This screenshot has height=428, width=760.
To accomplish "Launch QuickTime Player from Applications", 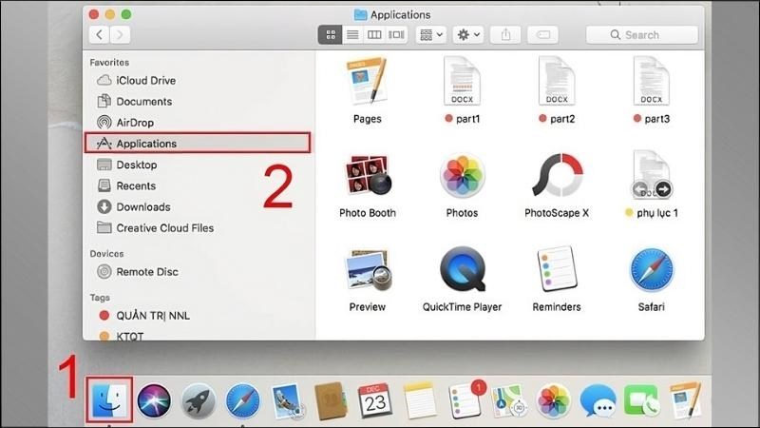I will [462, 271].
